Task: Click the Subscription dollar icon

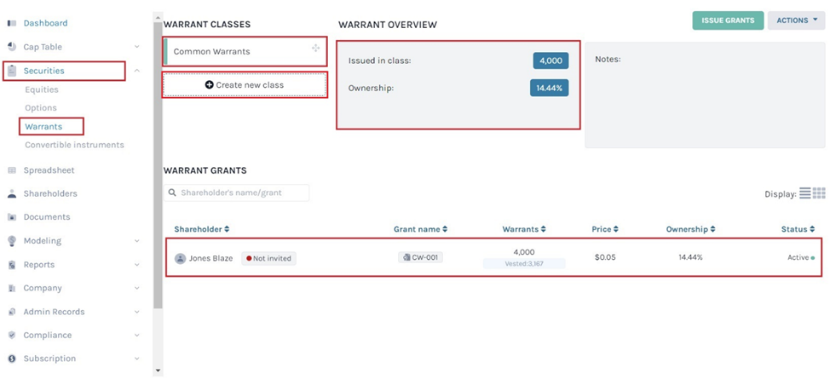Action: (12, 359)
